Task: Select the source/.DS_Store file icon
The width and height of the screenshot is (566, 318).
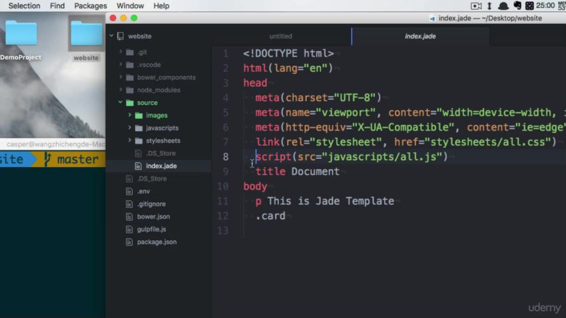Action: click(x=139, y=153)
